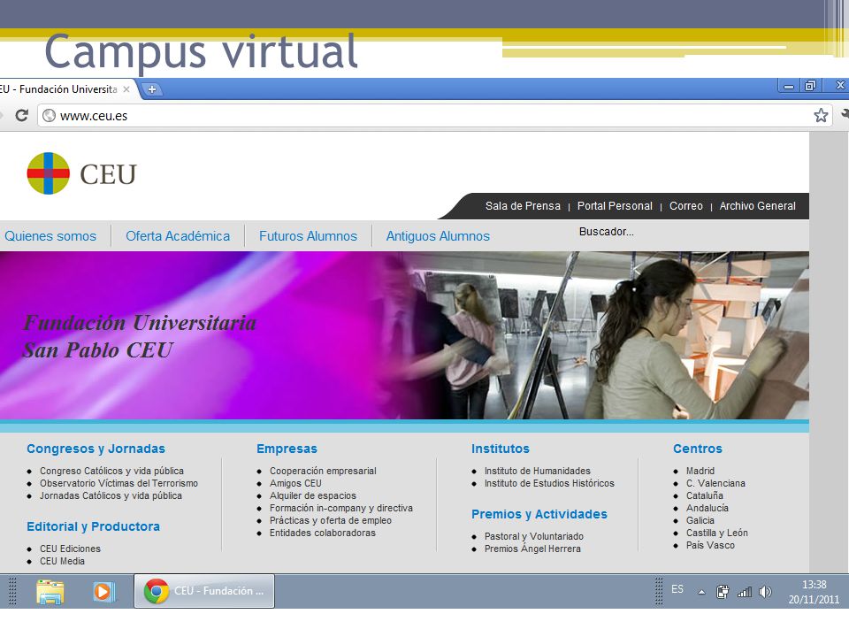Click the Editorial y Productora heading
Screen dimensions: 849x637
(93, 526)
